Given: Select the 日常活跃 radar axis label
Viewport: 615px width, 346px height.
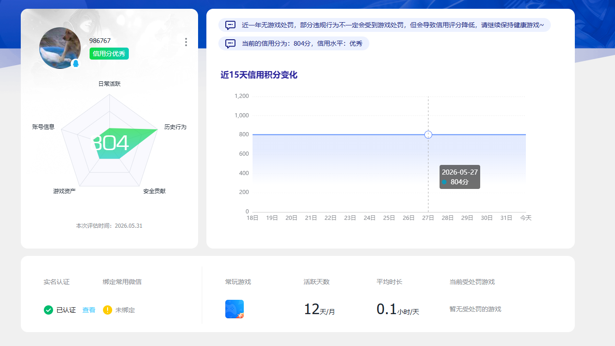Looking at the screenshot, I should (109, 84).
